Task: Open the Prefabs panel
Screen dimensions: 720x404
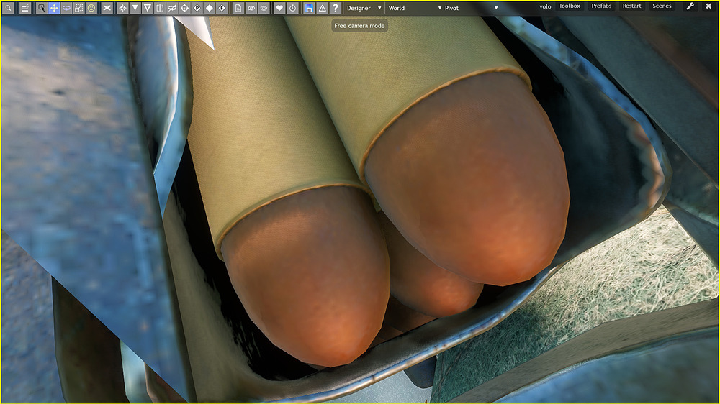Action: pos(601,6)
